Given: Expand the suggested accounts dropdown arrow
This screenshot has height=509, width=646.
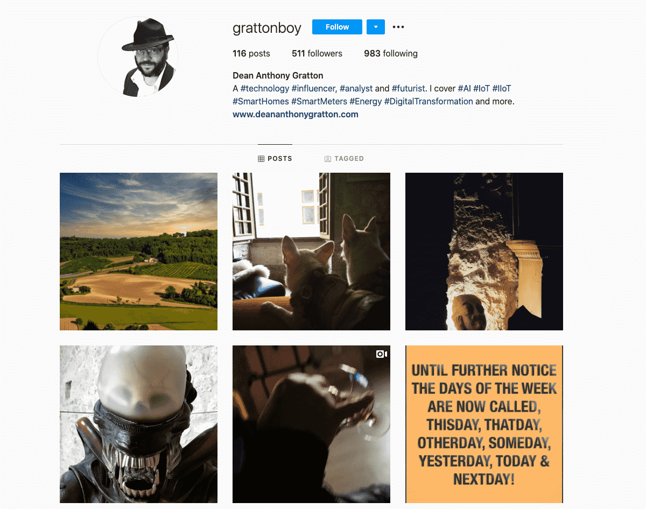Looking at the screenshot, I should 376,27.
